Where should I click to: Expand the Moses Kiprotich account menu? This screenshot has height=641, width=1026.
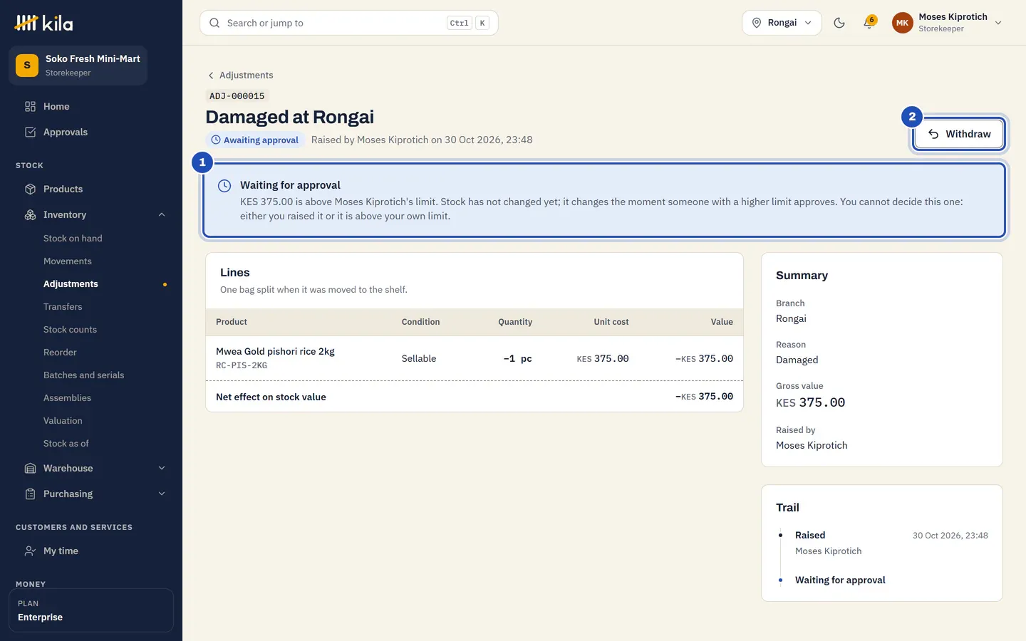948,23
